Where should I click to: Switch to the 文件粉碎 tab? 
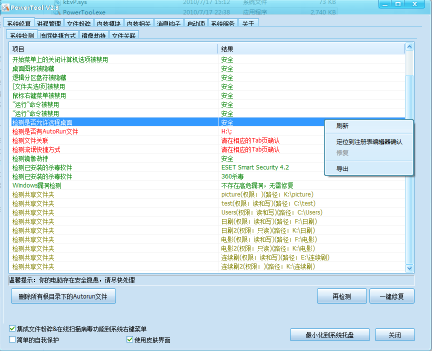click(79, 23)
